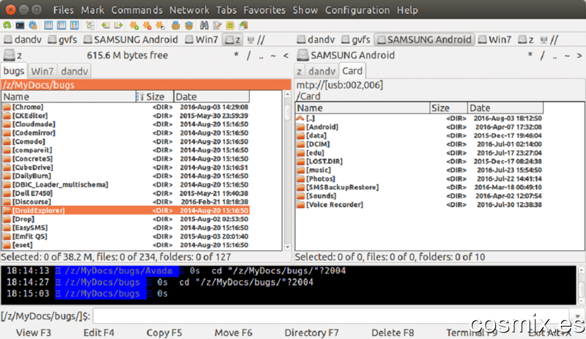
Task: Open the Files menu
Action: click(x=63, y=10)
